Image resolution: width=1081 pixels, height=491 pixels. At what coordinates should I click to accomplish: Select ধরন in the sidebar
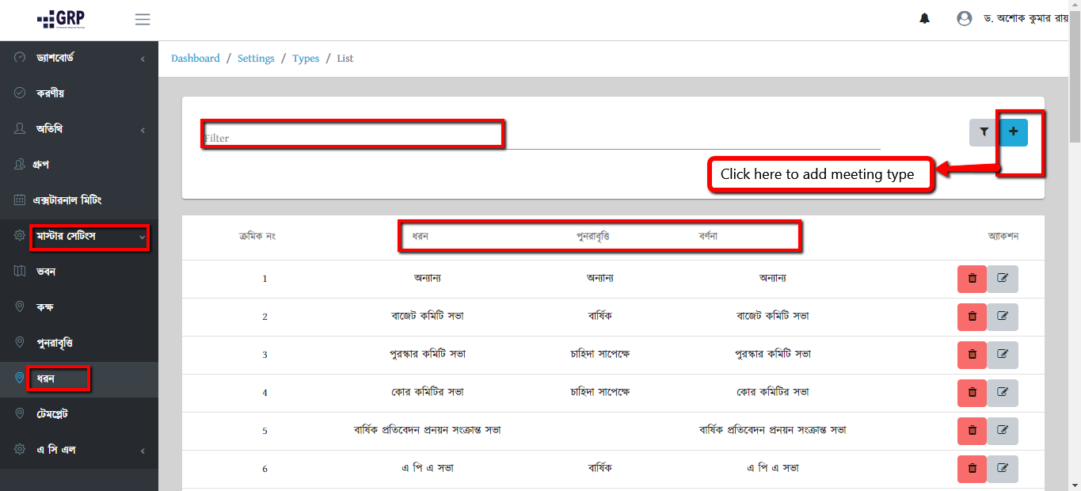pyautogui.click(x=79, y=379)
